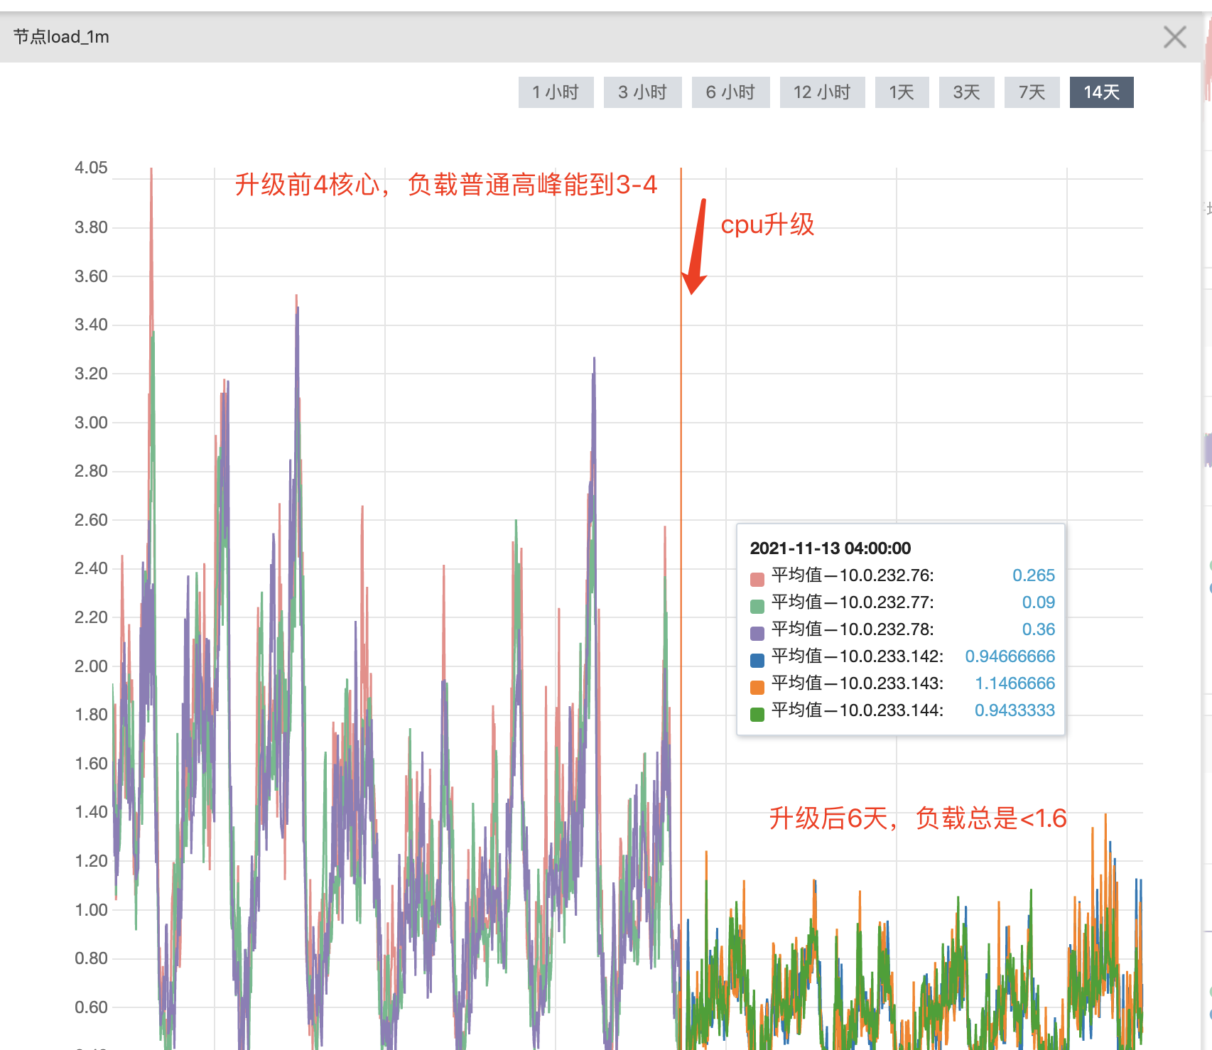Click the value 0.265 in the tooltip

pos(1034,575)
